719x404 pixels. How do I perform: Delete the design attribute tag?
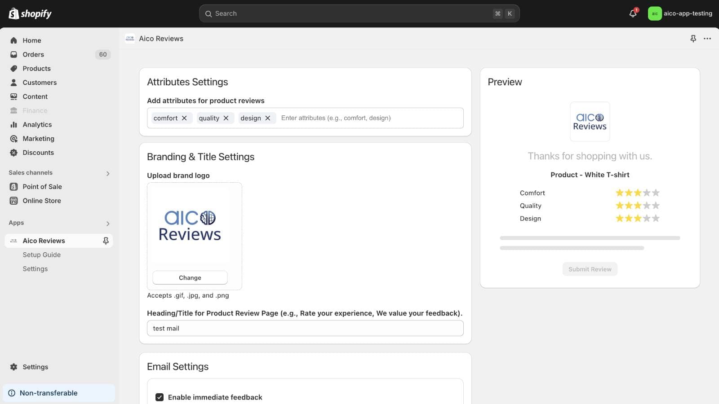click(268, 118)
